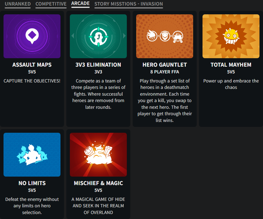
Task: Click the 5V5 label under Total Mayhem
Action: (231, 72)
